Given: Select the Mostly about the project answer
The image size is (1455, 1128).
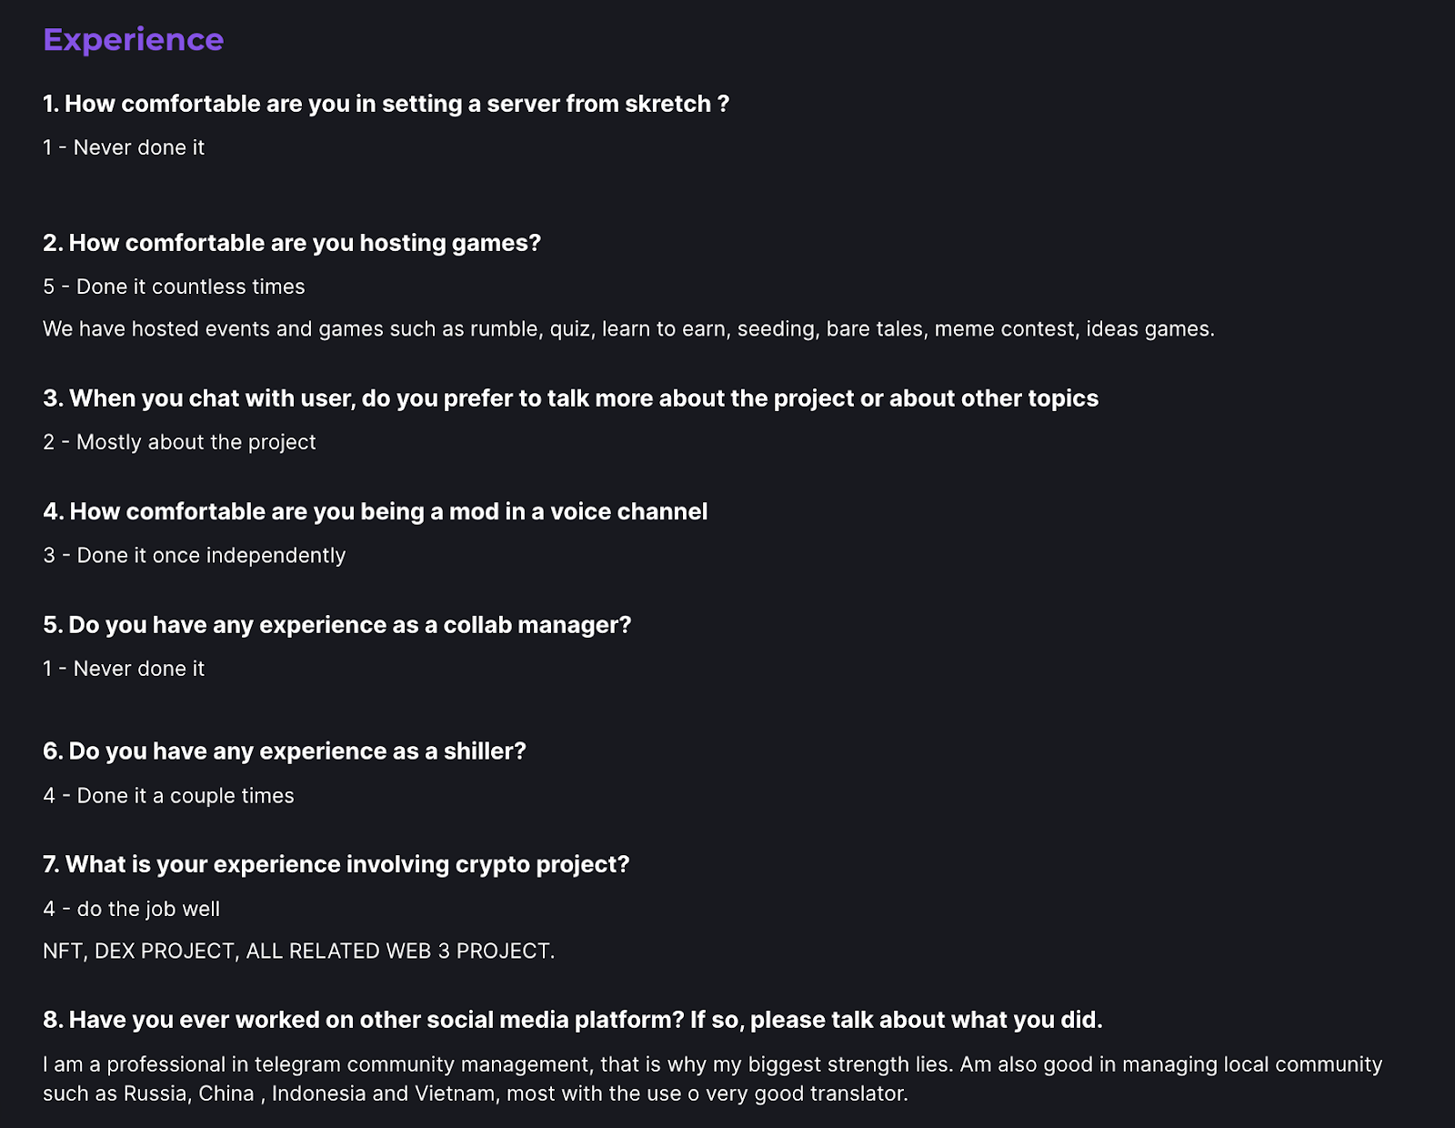Looking at the screenshot, I should click(x=179, y=442).
